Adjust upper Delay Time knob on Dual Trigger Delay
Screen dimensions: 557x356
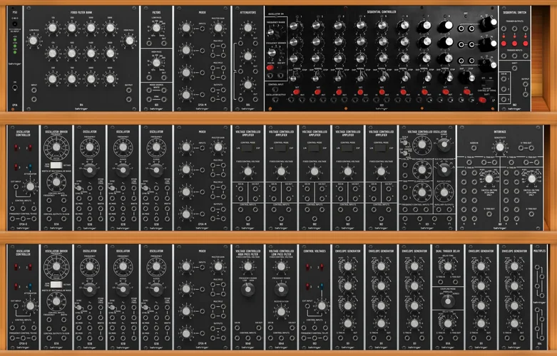448,266
